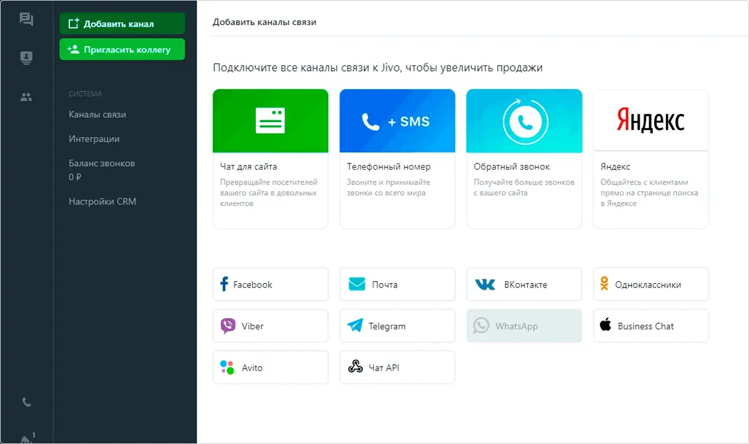The height and width of the screenshot is (444, 749).
Task: Select the Чат для сайта channel card
Action: (x=270, y=159)
